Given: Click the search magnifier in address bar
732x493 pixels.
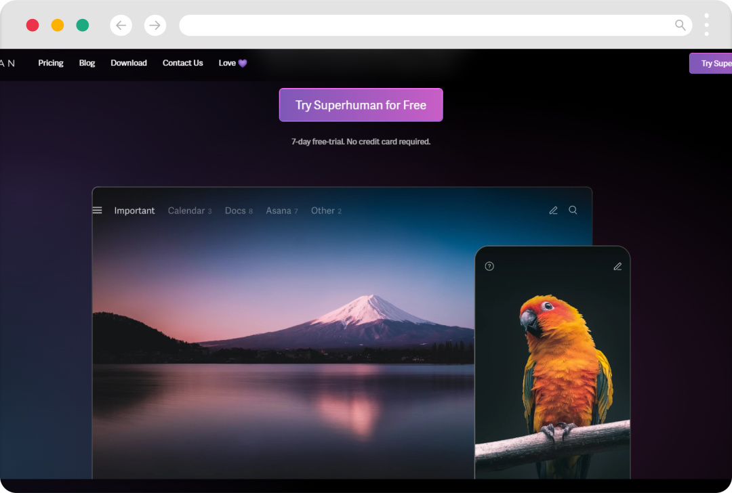Looking at the screenshot, I should click(680, 25).
